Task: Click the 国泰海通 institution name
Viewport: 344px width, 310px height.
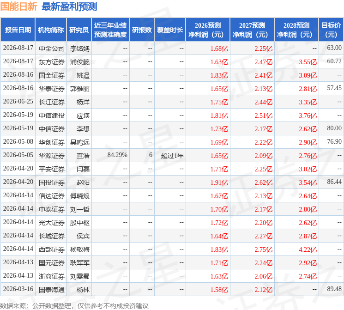Action: 52,290
